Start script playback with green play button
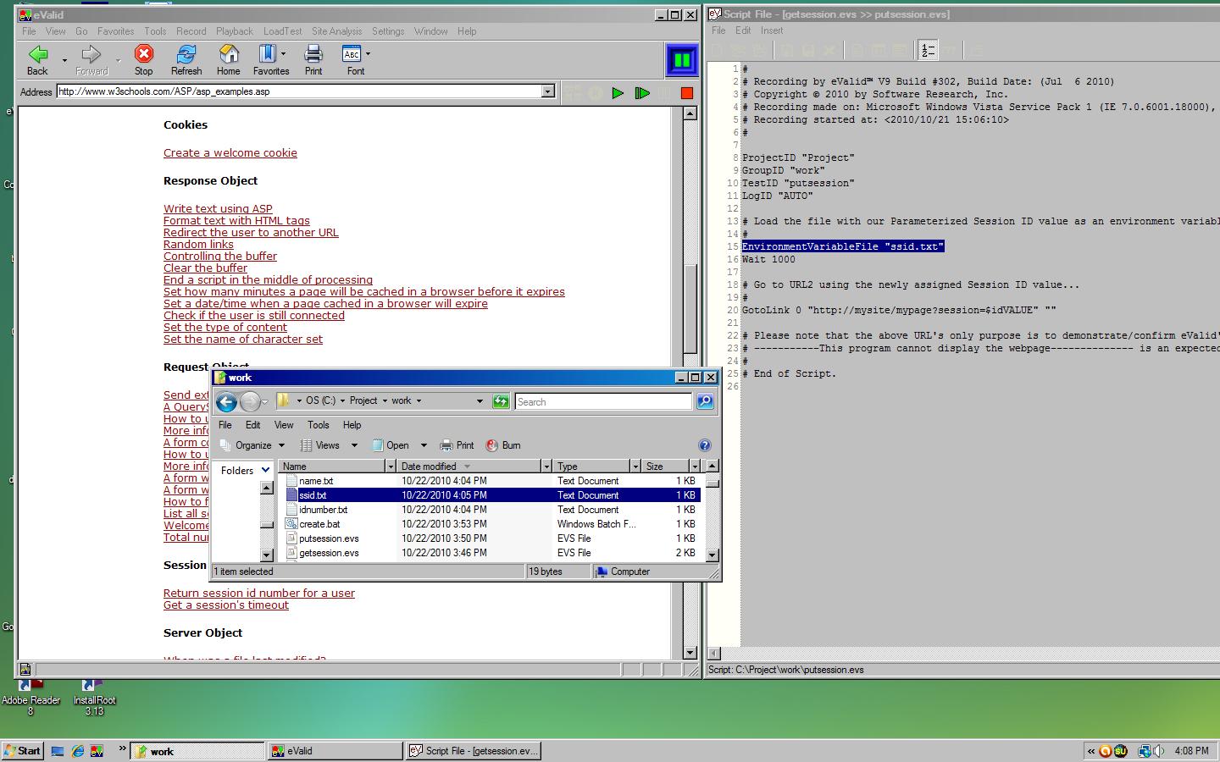 pos(618,93)
